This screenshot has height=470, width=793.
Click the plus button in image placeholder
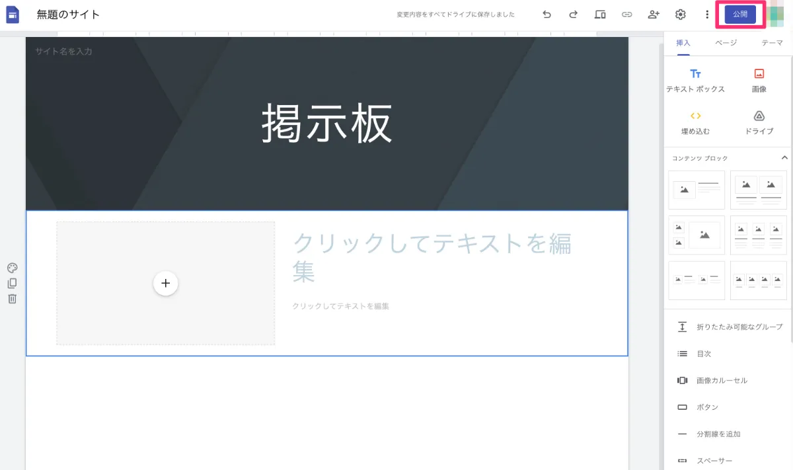(165, 283)
